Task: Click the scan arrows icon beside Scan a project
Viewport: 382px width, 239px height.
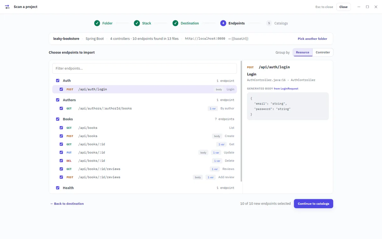Action: point(7,7)
